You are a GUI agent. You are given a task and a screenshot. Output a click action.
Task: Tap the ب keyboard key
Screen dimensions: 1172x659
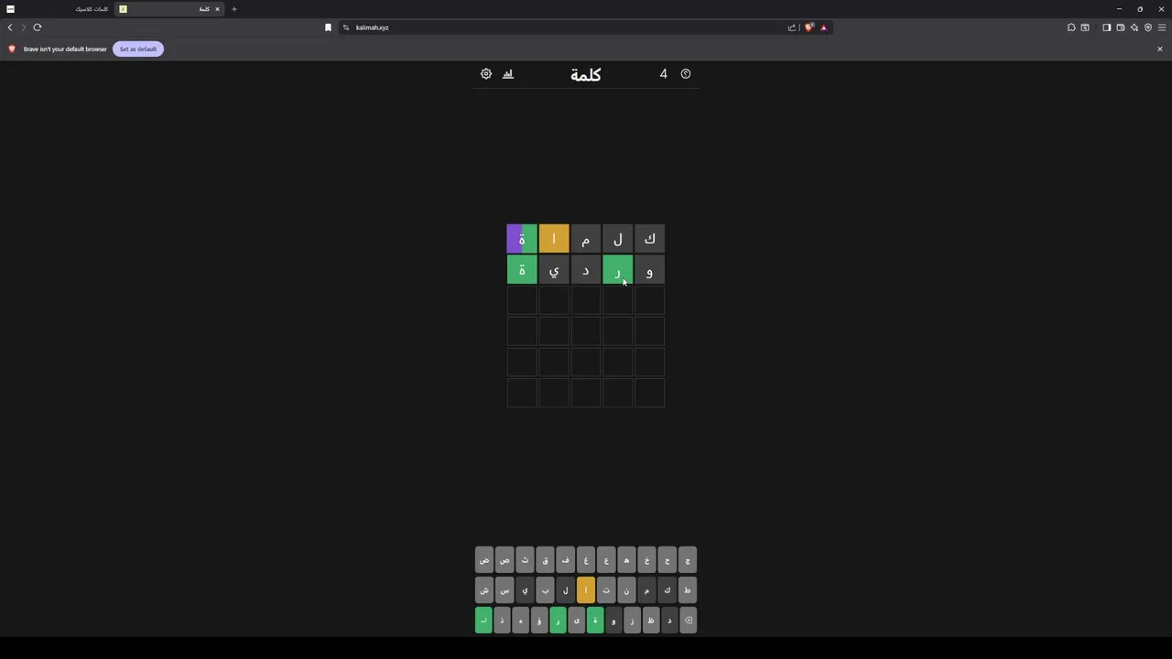[545, 590]
